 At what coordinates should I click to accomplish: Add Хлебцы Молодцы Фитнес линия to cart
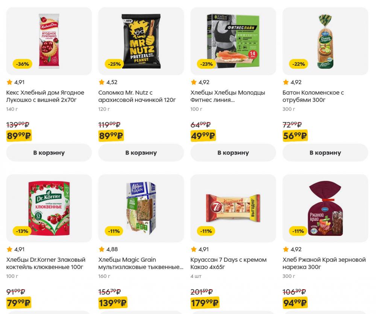[x=233, y=153]
